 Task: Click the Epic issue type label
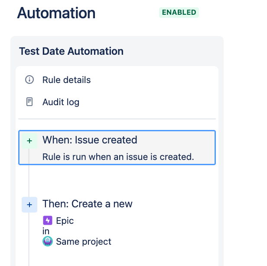(x=65, y=221)
